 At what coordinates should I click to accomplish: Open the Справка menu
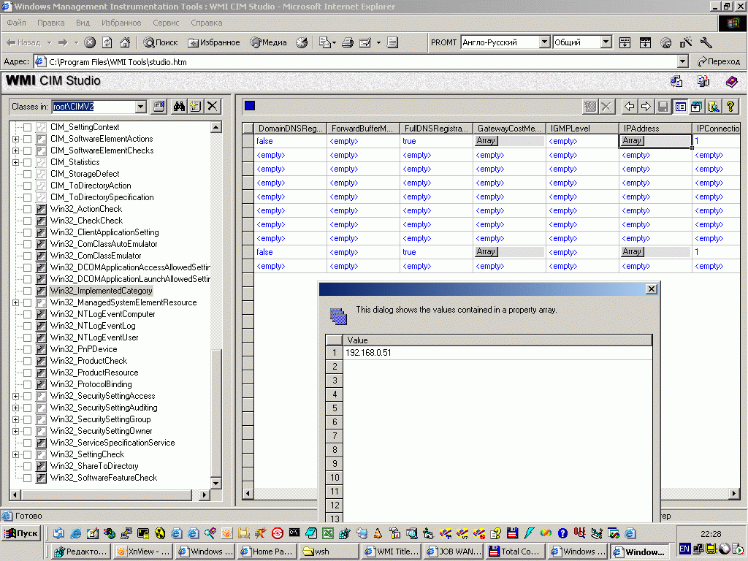207,23
